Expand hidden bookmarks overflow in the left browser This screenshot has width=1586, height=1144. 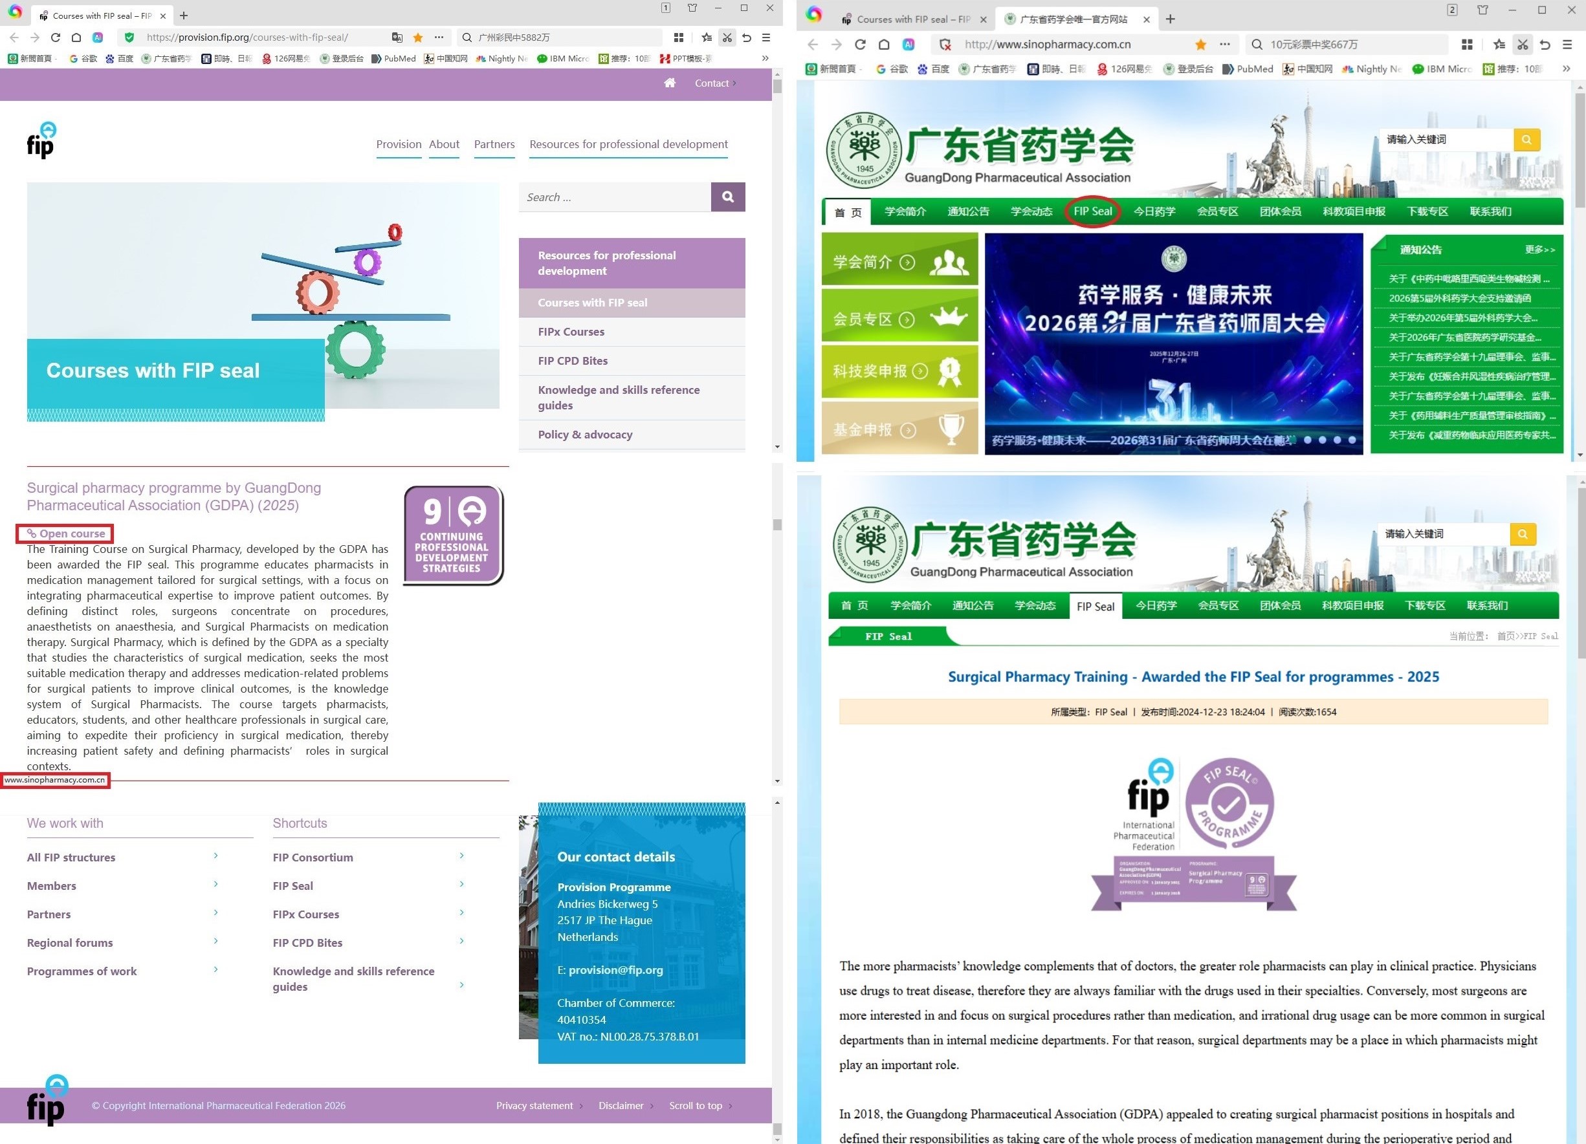coord(765,59)
